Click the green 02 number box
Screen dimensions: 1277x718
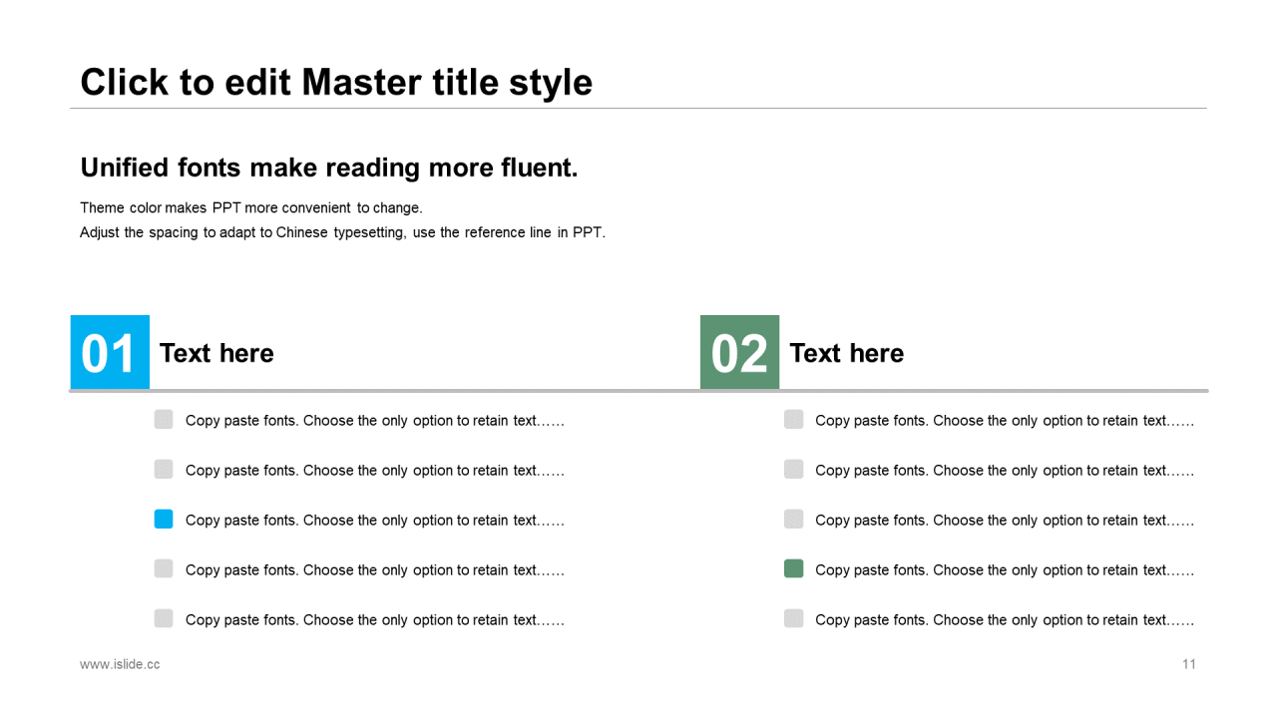(739, 352)
